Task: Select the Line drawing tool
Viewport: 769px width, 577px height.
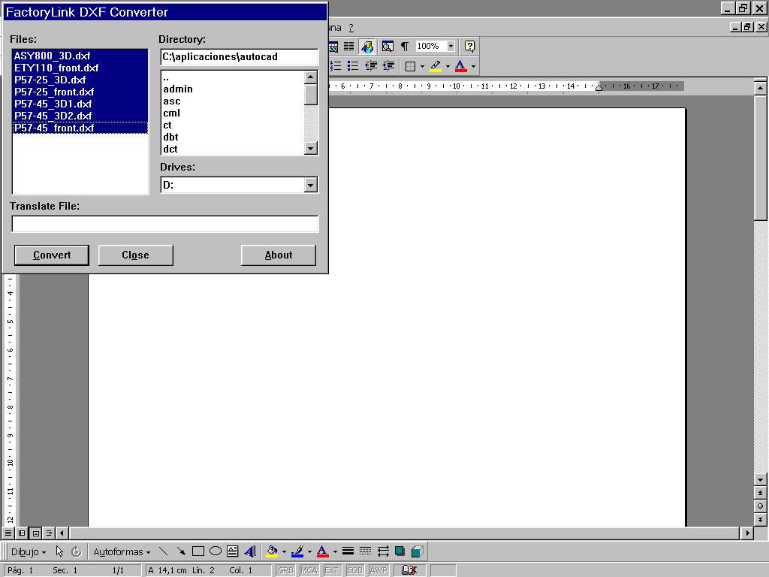Action: tap(163, 551)
